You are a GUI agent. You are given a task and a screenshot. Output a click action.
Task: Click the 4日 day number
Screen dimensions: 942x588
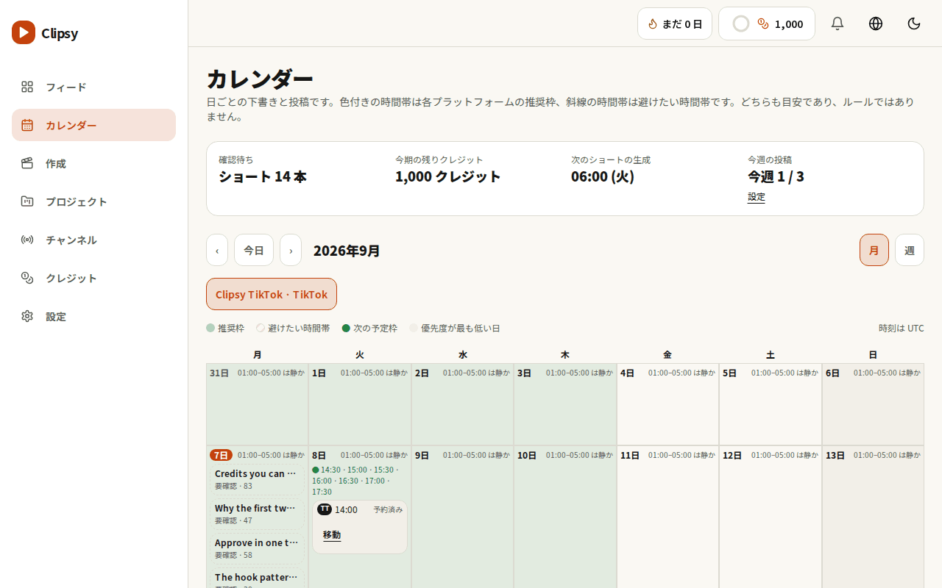(x=627, y=373)
